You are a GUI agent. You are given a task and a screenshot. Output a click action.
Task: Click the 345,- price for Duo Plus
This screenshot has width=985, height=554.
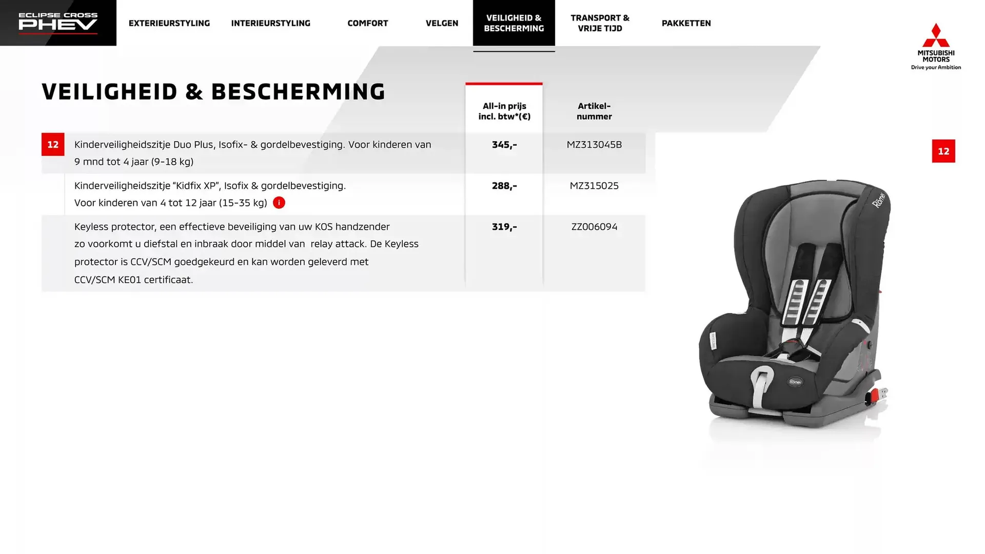[504, 145]
